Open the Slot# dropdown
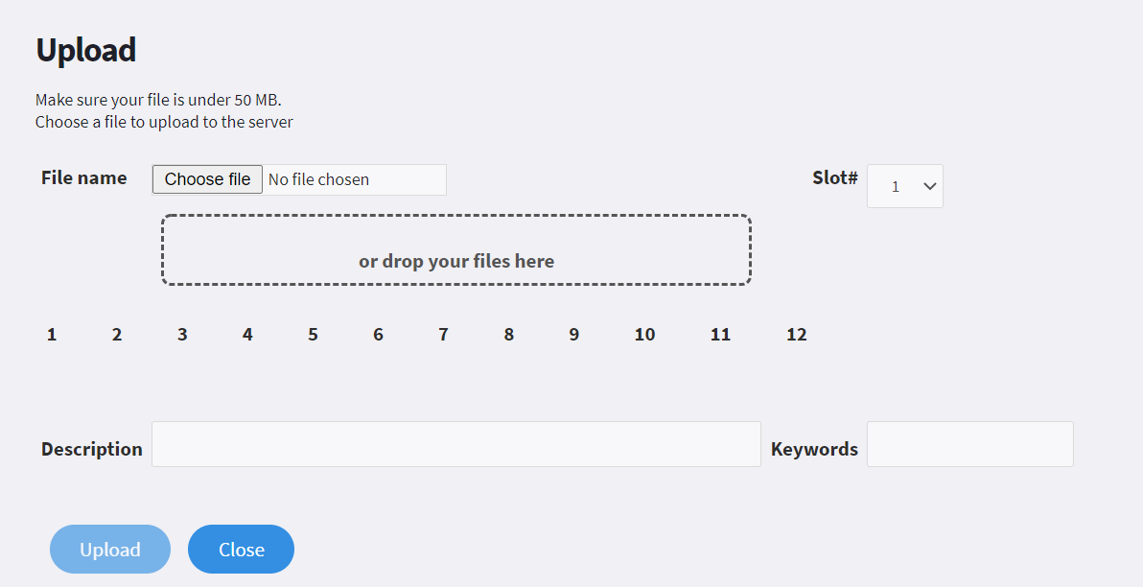 [904, 186]
